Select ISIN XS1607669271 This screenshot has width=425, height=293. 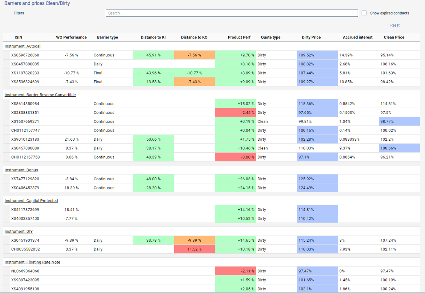click(x=25, y=121)
